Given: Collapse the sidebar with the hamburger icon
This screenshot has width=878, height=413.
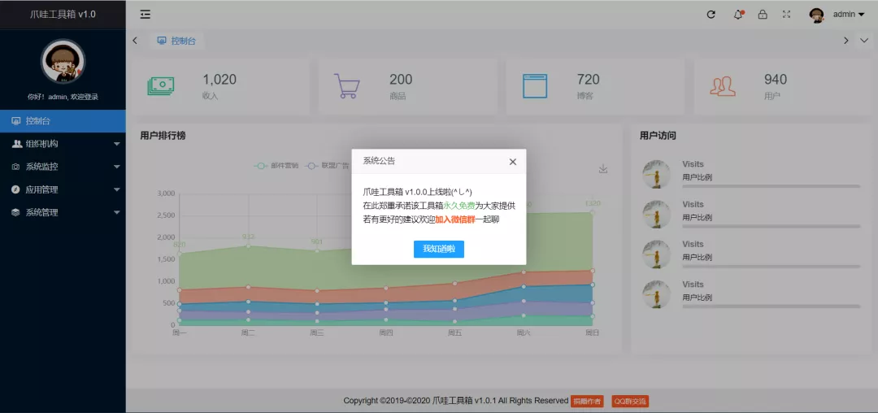Looking at the screenshot, I should click(x=146, y=14).
